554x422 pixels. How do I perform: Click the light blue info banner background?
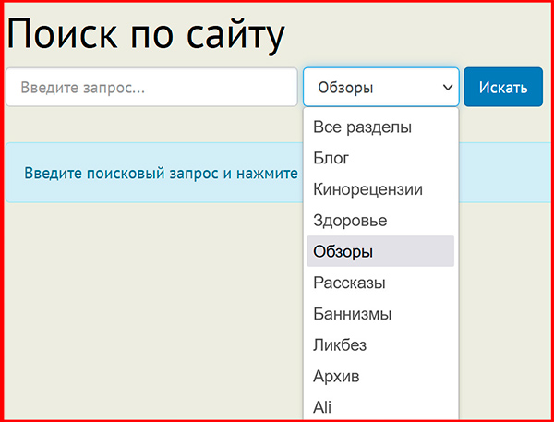[508, 173]
